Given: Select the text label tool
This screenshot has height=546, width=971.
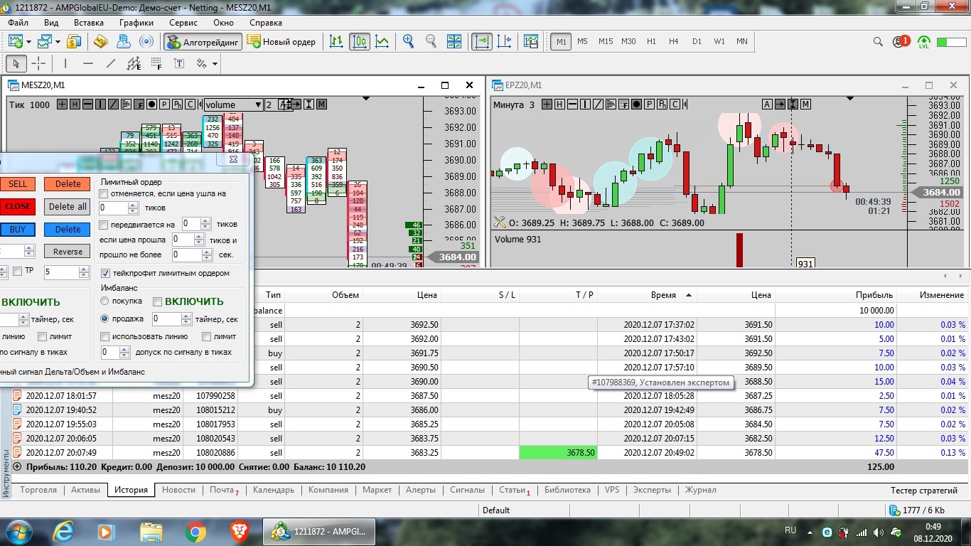Looking at the screenshot, I should click(x=179, y=63).
